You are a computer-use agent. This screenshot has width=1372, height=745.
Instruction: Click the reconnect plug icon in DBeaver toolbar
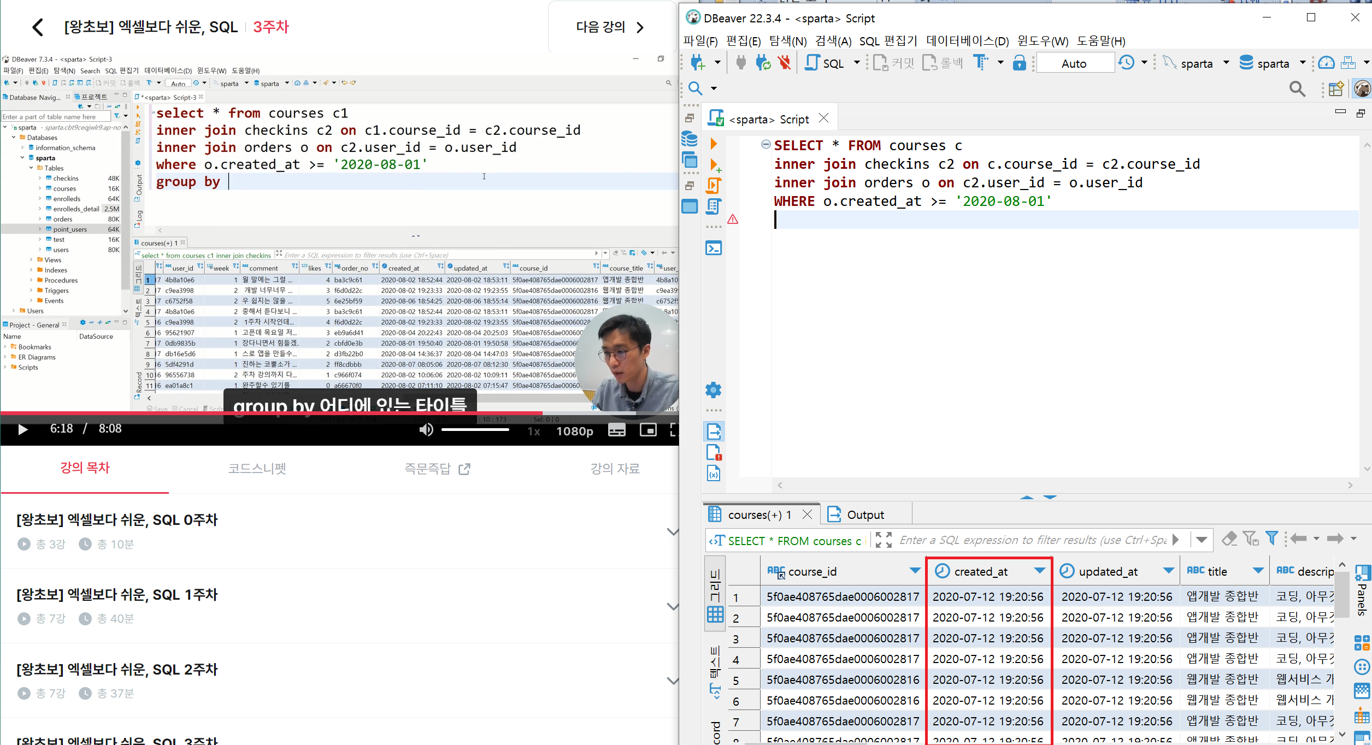763,63
